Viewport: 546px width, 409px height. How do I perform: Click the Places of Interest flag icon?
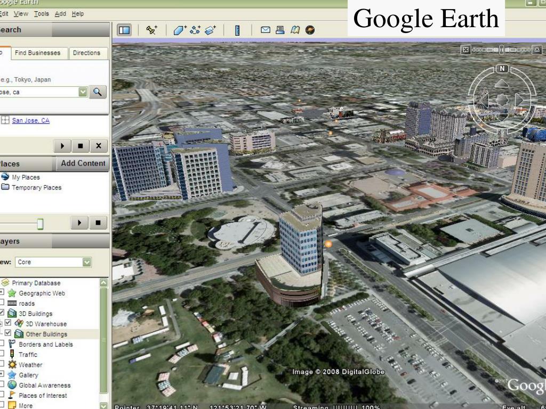click(12, 395)
